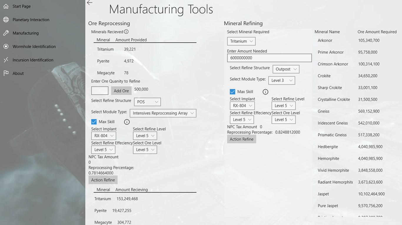Click the Jaspet ore name

[x=323, y=194]
